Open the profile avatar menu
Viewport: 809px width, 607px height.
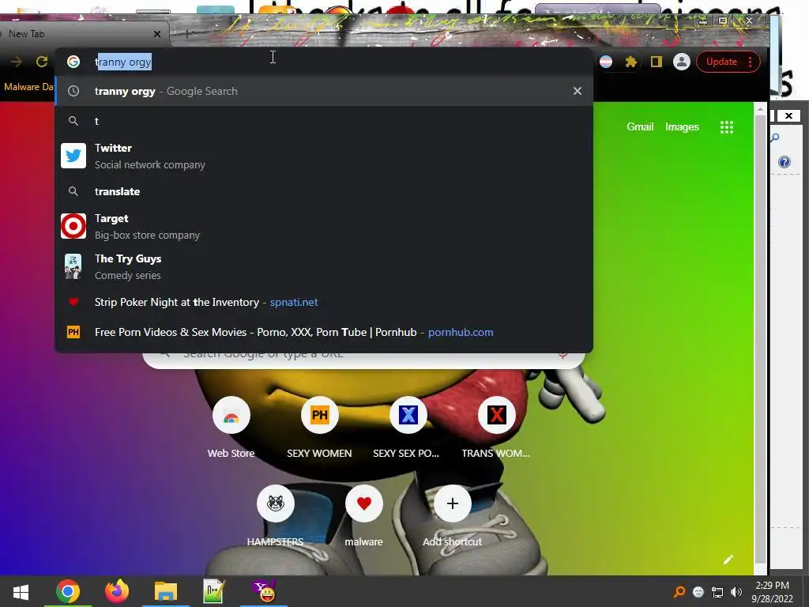pos(682,62)
